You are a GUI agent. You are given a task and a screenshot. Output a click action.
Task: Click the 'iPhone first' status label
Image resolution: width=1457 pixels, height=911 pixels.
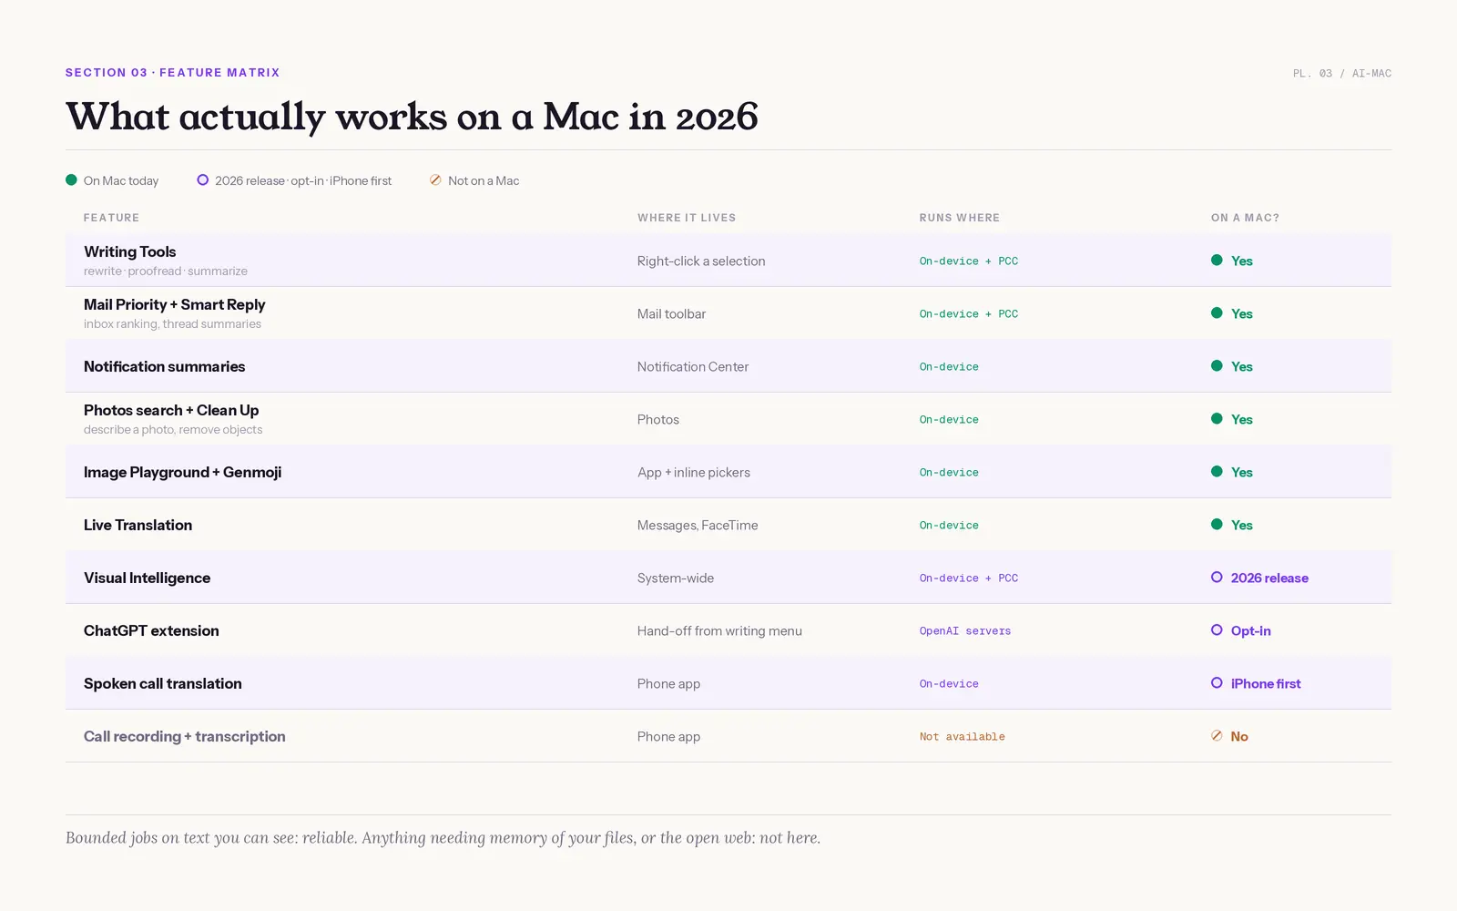[x=1266, y=683]
